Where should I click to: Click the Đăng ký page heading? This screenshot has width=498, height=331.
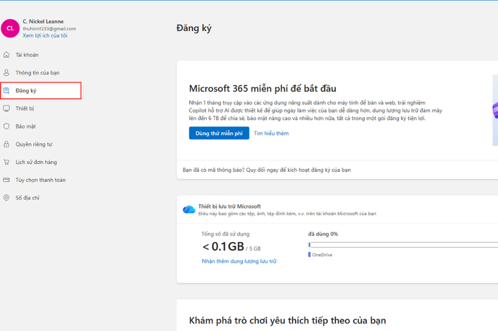pyautogui.click(x=194, y=28)
